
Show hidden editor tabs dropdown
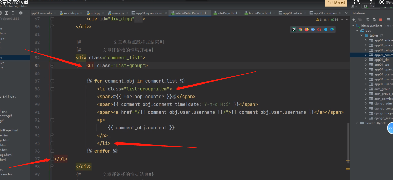point(346,13)
